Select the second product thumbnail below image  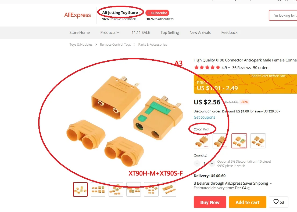98,189
